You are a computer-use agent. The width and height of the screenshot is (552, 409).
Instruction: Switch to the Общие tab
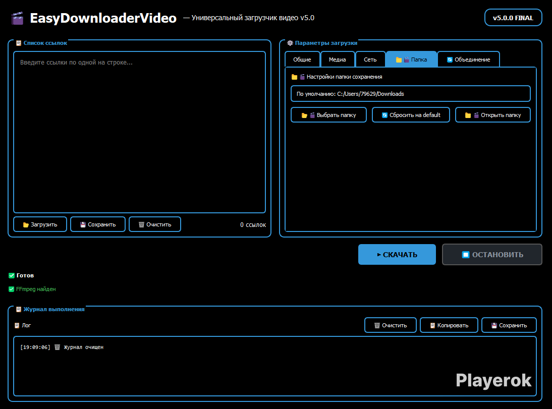302,60
